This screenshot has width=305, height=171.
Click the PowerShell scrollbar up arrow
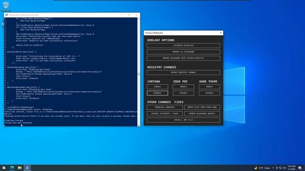[x=139, y=19]
